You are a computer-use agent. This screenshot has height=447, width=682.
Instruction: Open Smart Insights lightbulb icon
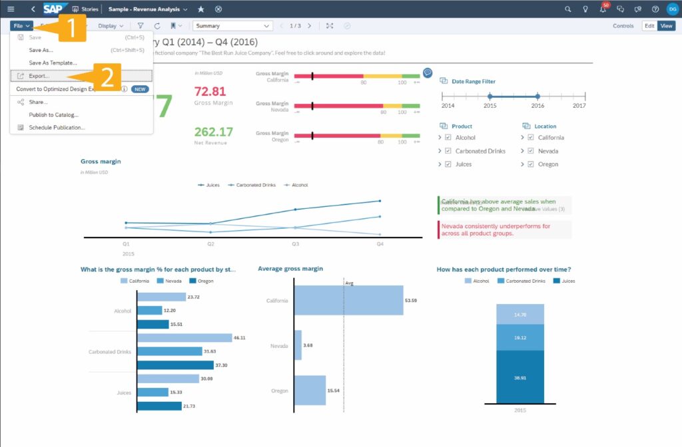(x=585, y=9)
